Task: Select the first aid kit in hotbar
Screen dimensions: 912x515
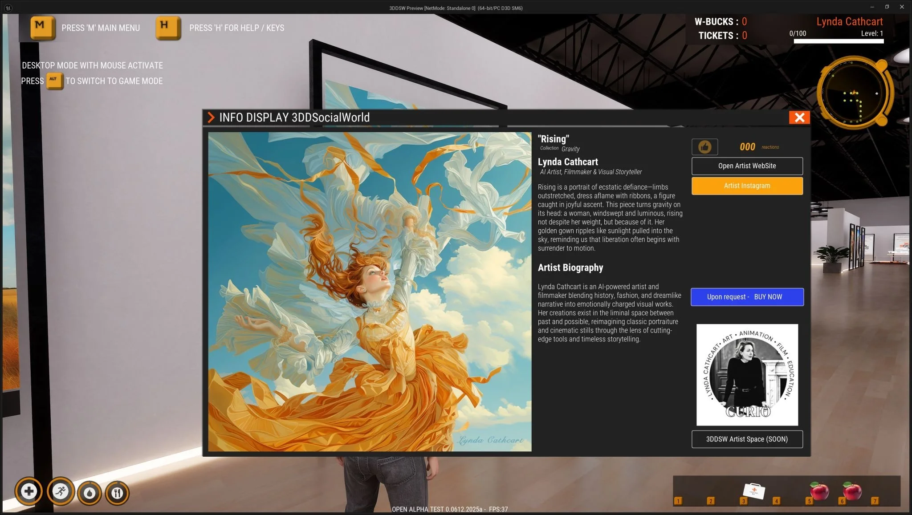Action: click(754, 491)
